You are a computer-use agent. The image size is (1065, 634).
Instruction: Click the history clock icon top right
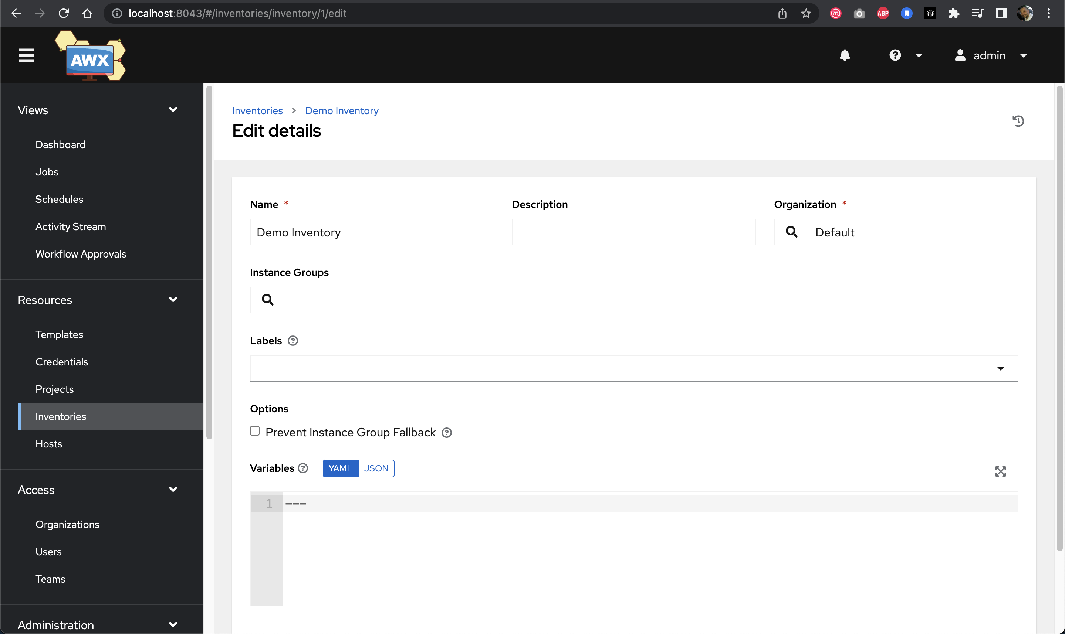(1018, 121)
